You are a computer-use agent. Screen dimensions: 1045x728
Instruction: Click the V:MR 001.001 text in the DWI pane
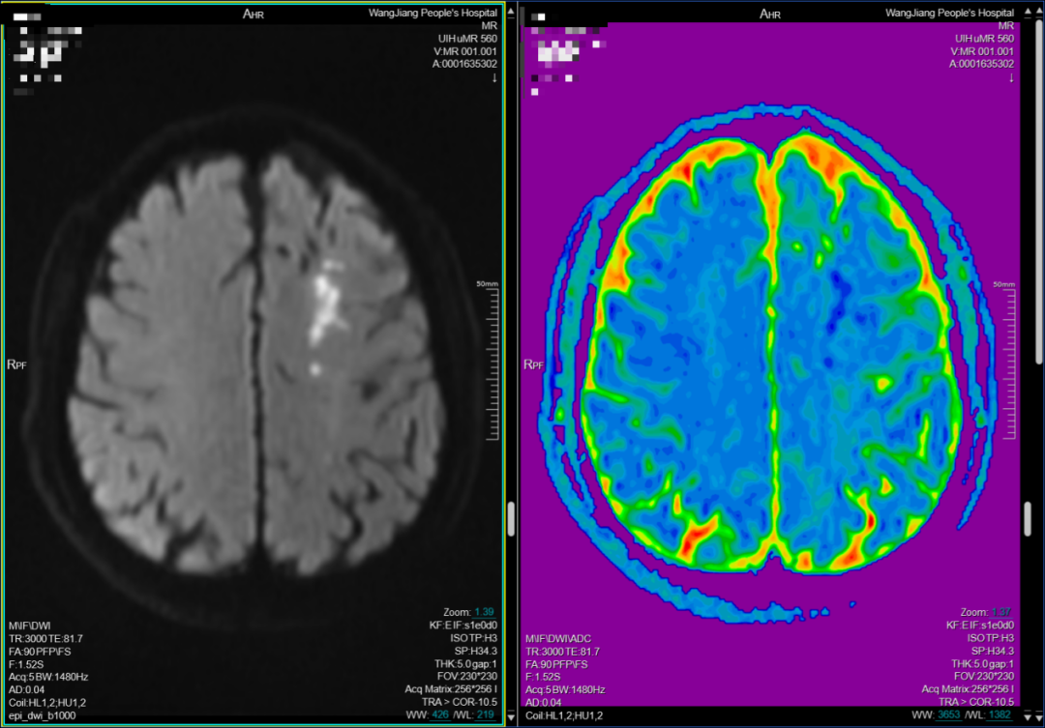pos(465,51)
